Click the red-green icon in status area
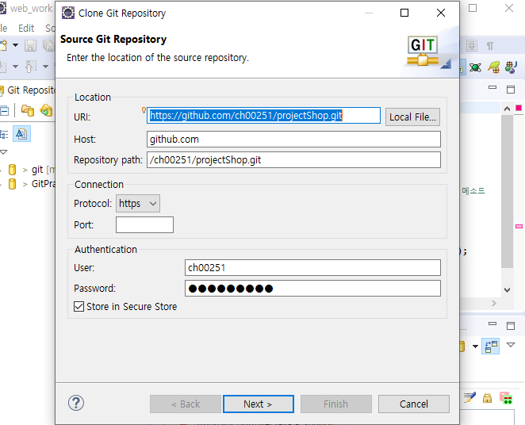Viewport: 525px width, 425px height. point(506,398)
